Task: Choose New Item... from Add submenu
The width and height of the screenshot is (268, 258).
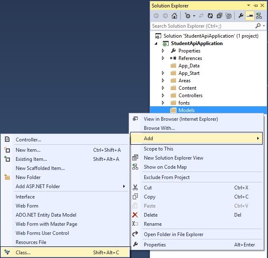Action: (65, 150)
